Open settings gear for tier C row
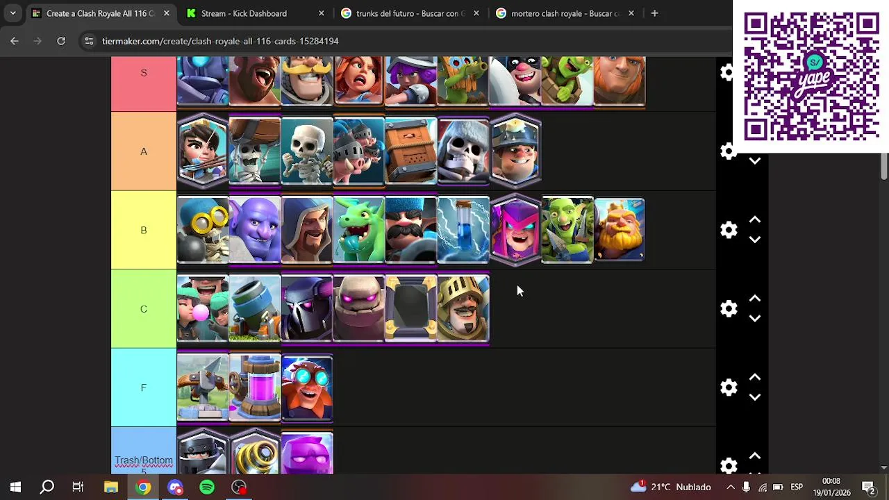This screenshot has width=889, height=500. (x=729, y=309)
